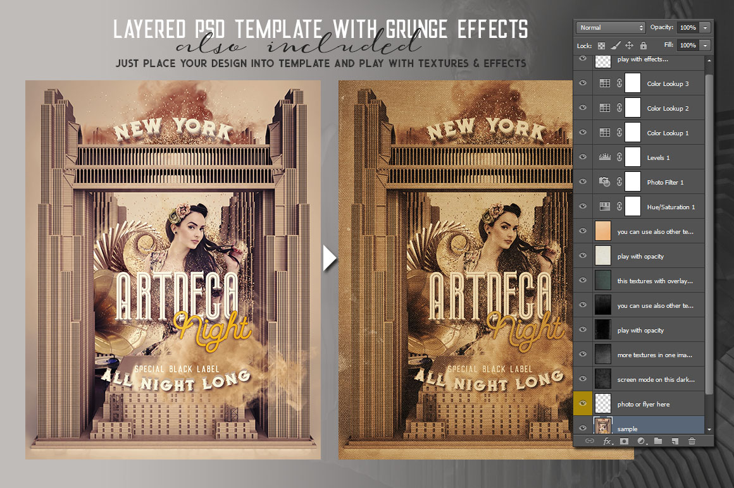Select the Photo Filter 1 layer

[665, 182]
